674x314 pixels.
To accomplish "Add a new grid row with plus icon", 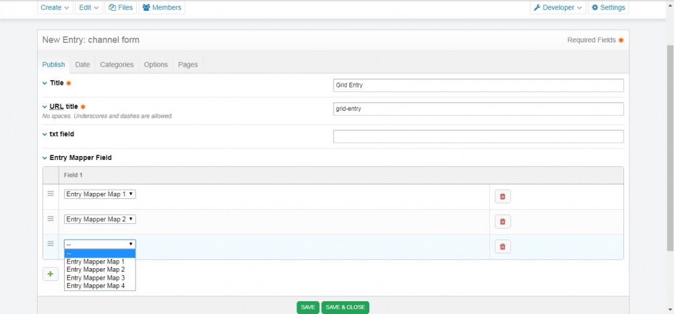I will click(51, 274).
